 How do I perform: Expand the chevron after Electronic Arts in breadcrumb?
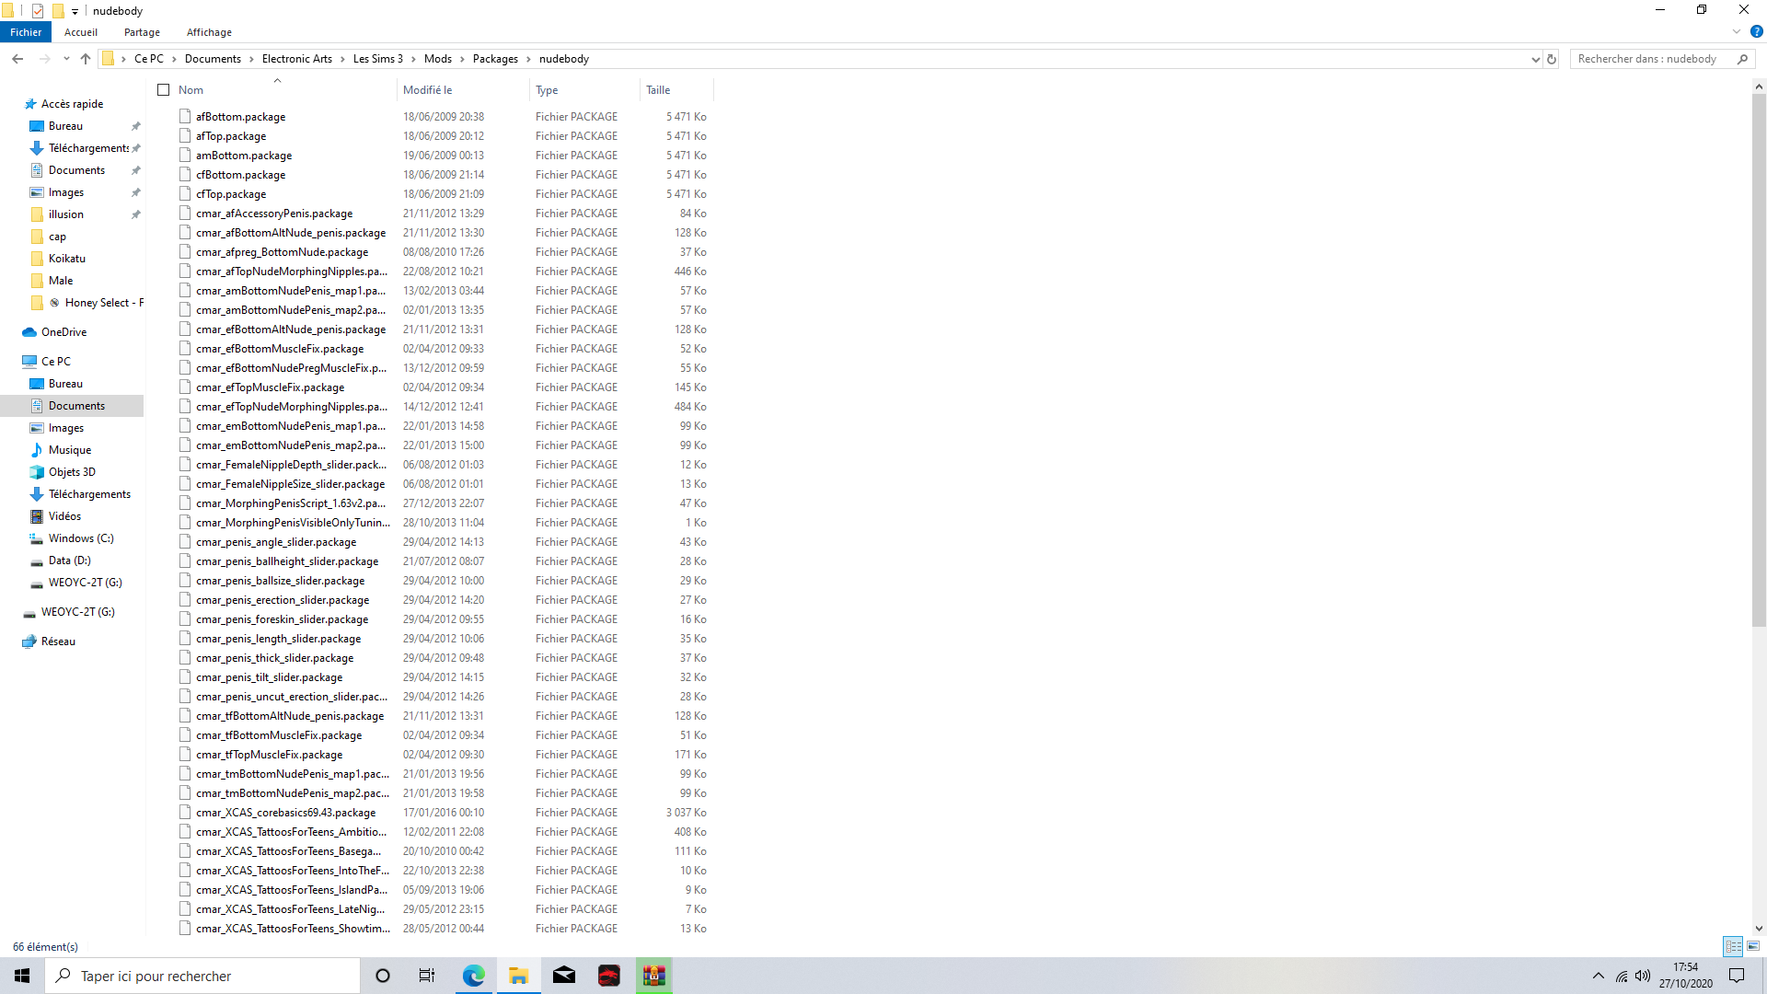342,59
